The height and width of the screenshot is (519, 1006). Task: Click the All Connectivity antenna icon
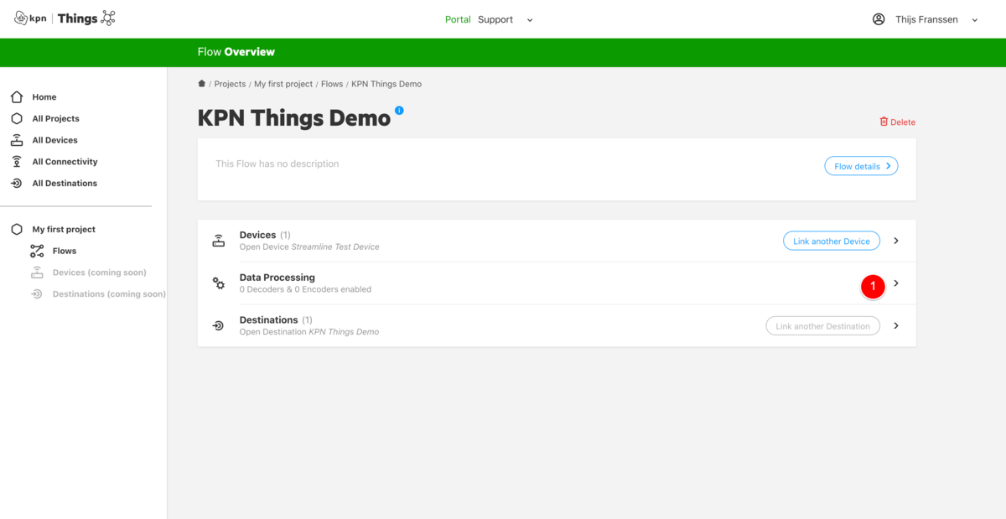coord(17,162)
